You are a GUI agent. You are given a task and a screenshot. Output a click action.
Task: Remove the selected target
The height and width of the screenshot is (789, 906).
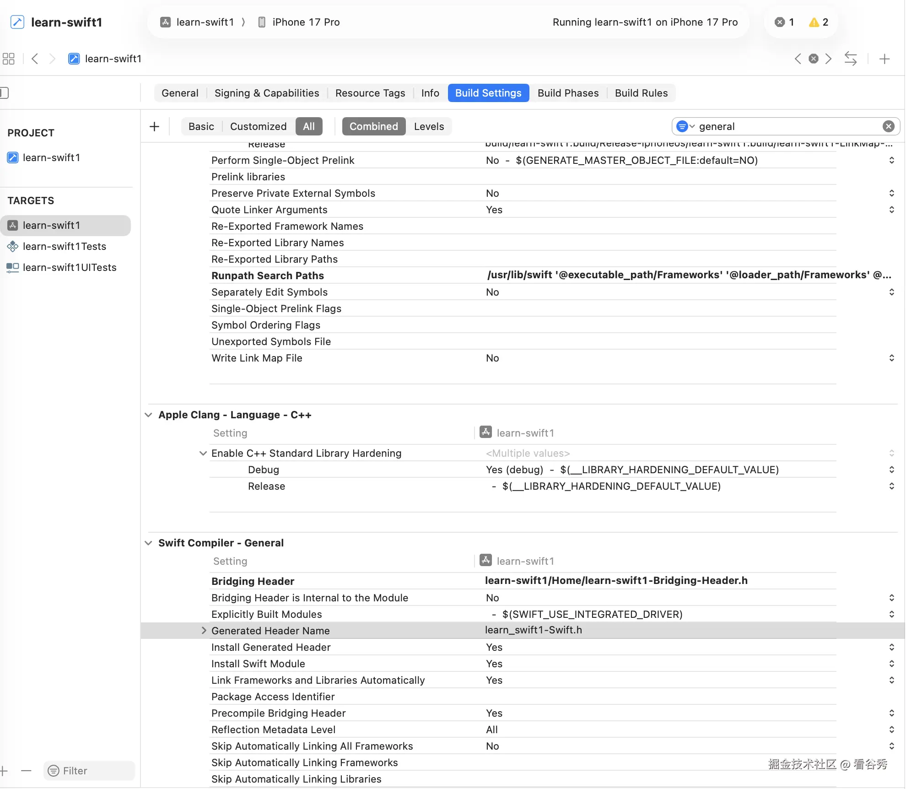point(26,771)
